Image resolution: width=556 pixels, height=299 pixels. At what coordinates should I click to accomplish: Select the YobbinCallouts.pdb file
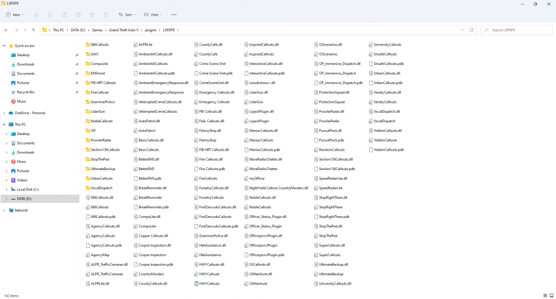[386, 150]
